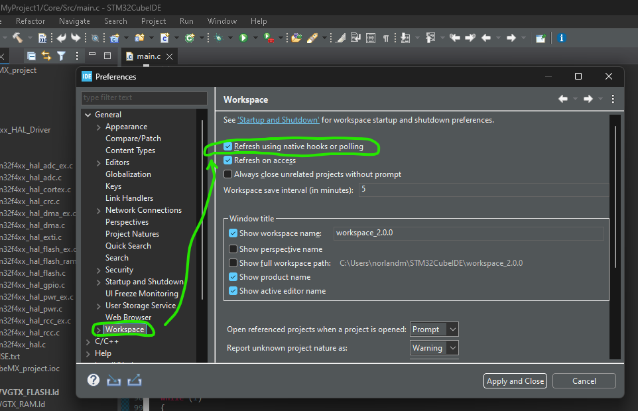Toggle Show active editor name checkbox
The width and height of the screenshot is (638, 411).
coord(233,290)
